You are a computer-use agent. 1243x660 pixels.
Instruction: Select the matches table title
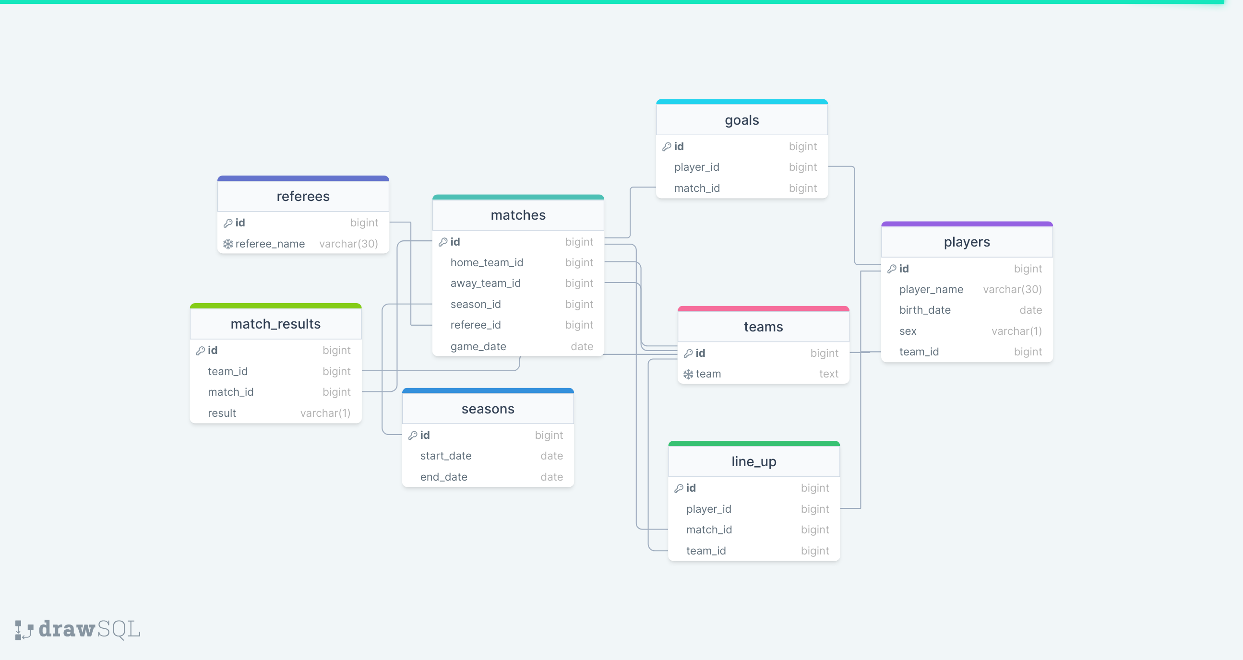click(518, 215)
